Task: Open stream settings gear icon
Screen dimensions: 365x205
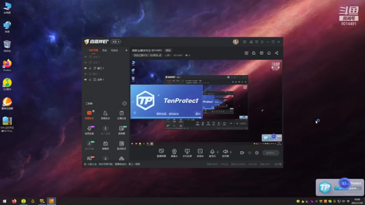Action: 257,153
